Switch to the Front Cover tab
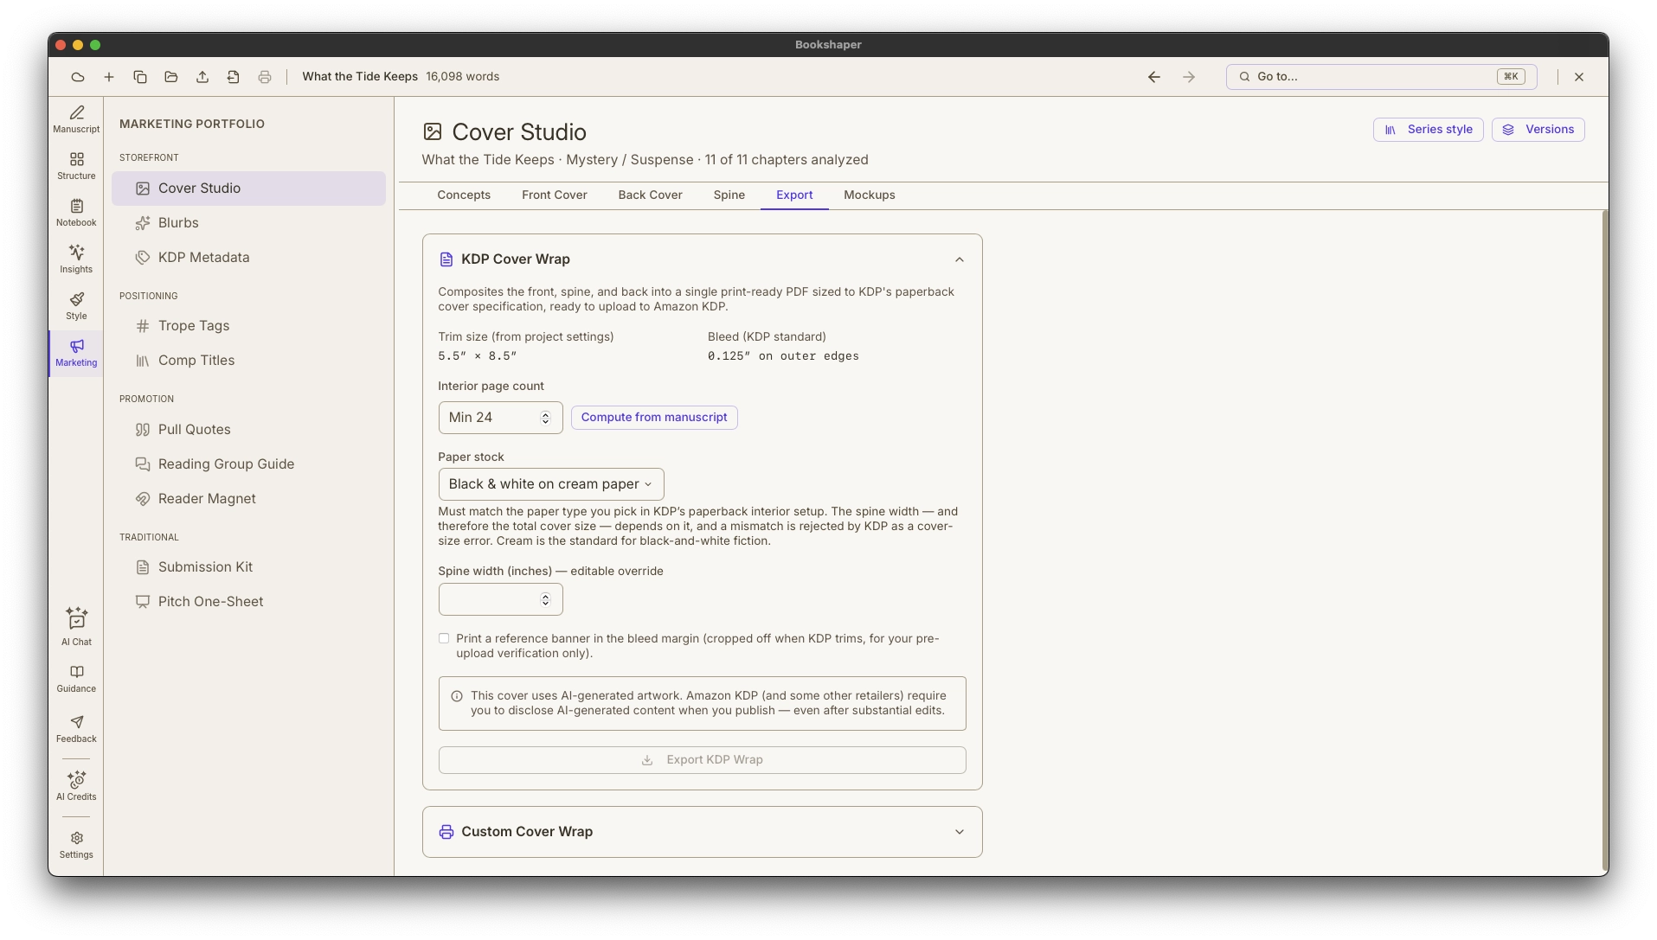 [555, 195]
